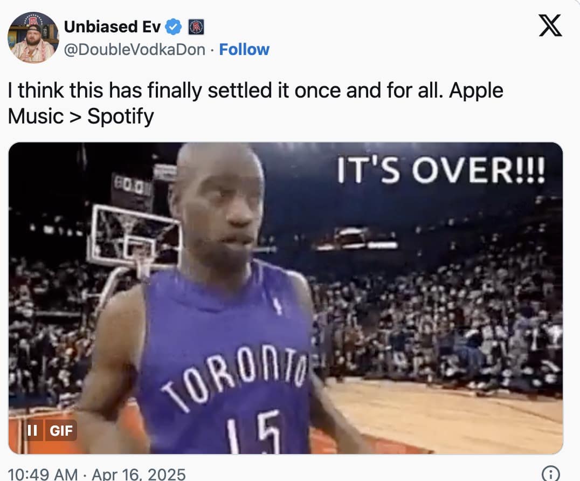
Task: Open the affiliate badge beside the verified checkmark
Action: point(196,27)
